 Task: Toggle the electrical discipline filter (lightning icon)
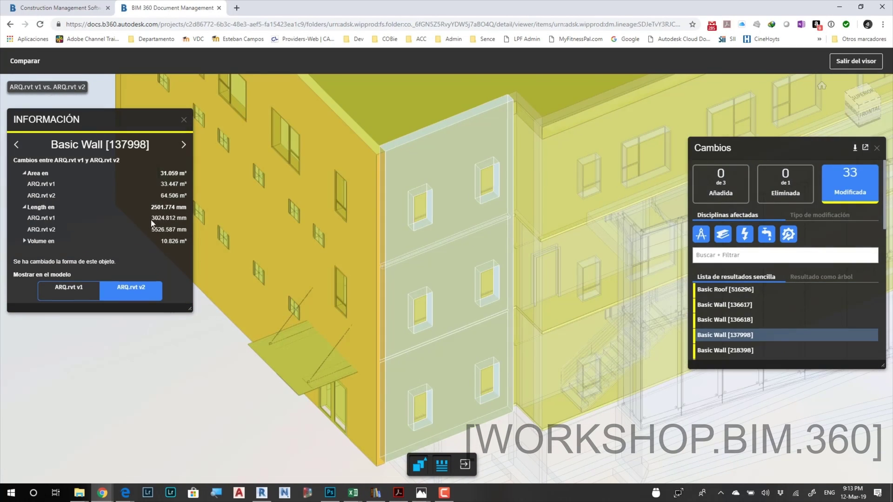click(745, 234)
